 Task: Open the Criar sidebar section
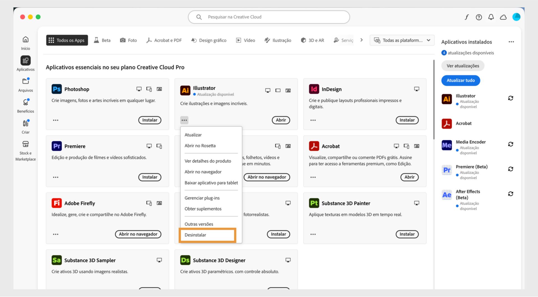point(25,123)
